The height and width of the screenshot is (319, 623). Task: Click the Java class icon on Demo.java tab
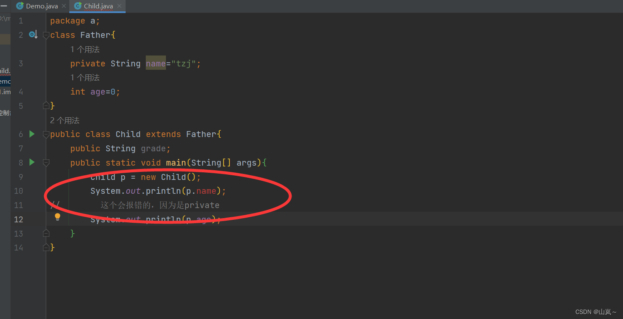pos(20,6)
